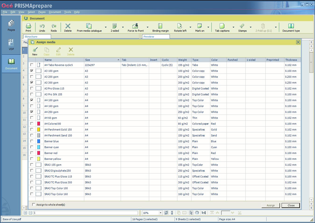The width and height of the screenshot is (315, 223).
Task: Open the 2-sided dropdown arrow
Action: (123, 27)
